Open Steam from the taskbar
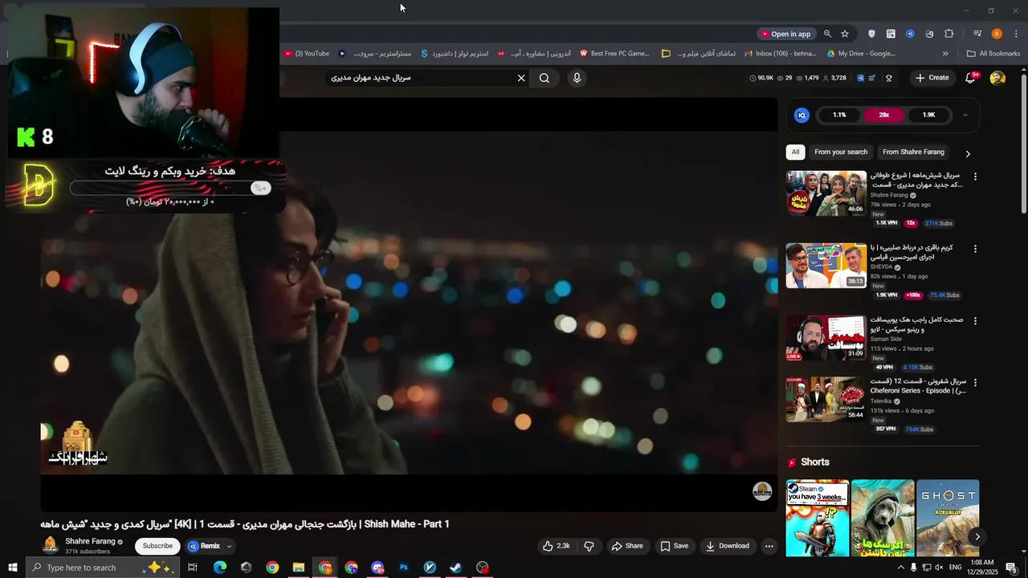 coord(455,568)
